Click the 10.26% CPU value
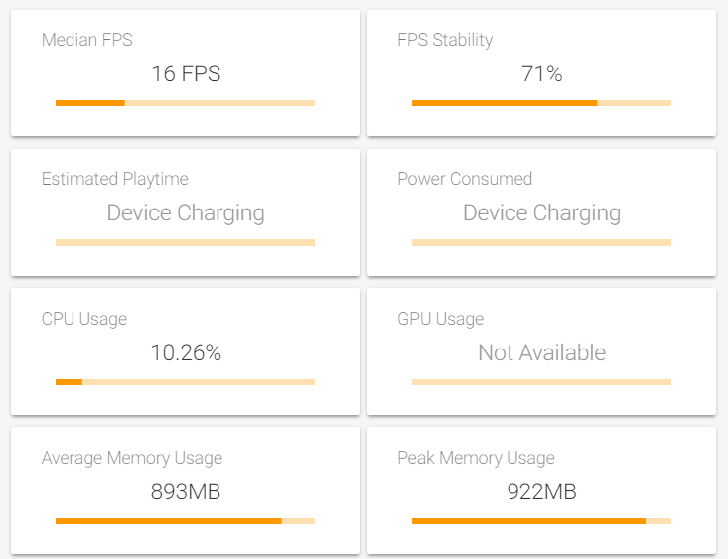Screen dimensions: 728x559 point(186,352)
